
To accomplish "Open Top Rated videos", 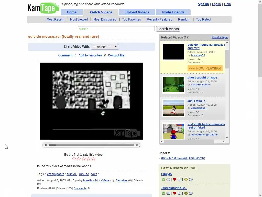I will [x=203, y=19].
